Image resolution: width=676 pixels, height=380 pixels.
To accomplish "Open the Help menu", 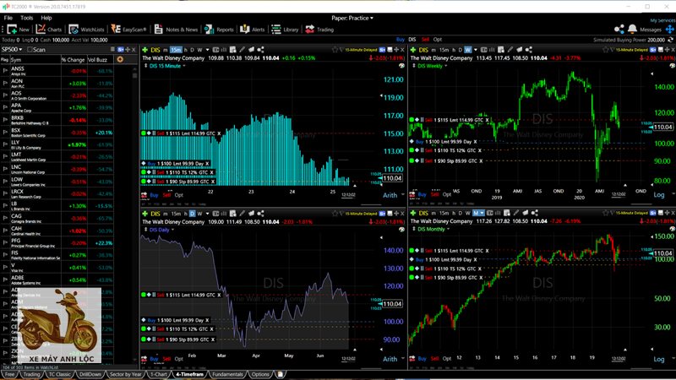I will pos(46,18).
